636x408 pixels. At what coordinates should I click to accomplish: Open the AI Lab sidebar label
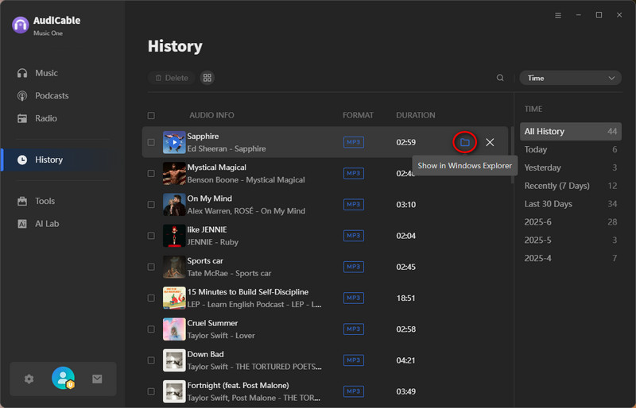47,224
